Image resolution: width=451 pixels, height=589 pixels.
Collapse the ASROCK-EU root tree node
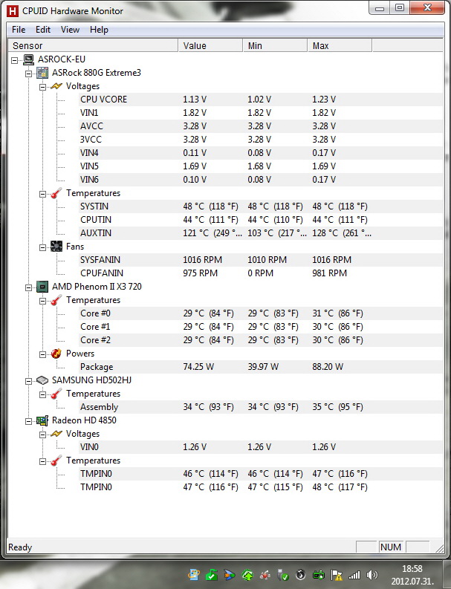16,59
